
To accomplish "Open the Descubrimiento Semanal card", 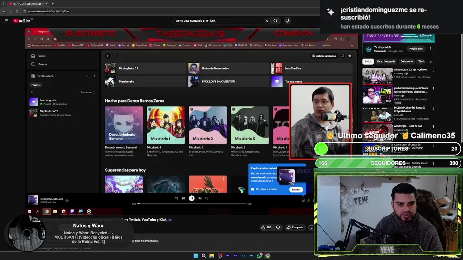I will (124, 131).
